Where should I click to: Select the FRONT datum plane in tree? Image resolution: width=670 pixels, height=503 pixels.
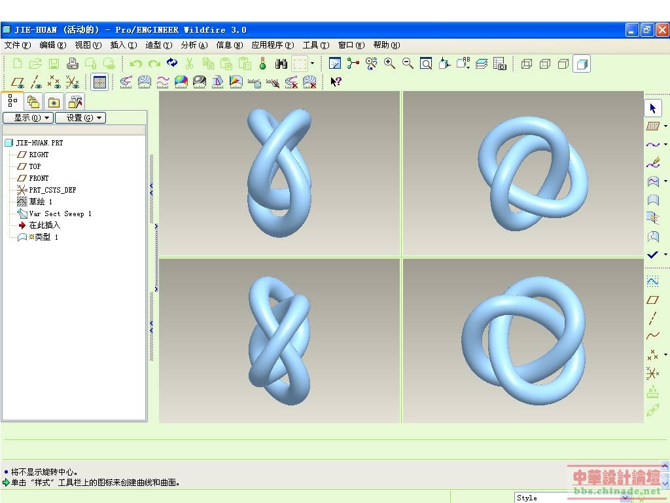tap(39, 178)
